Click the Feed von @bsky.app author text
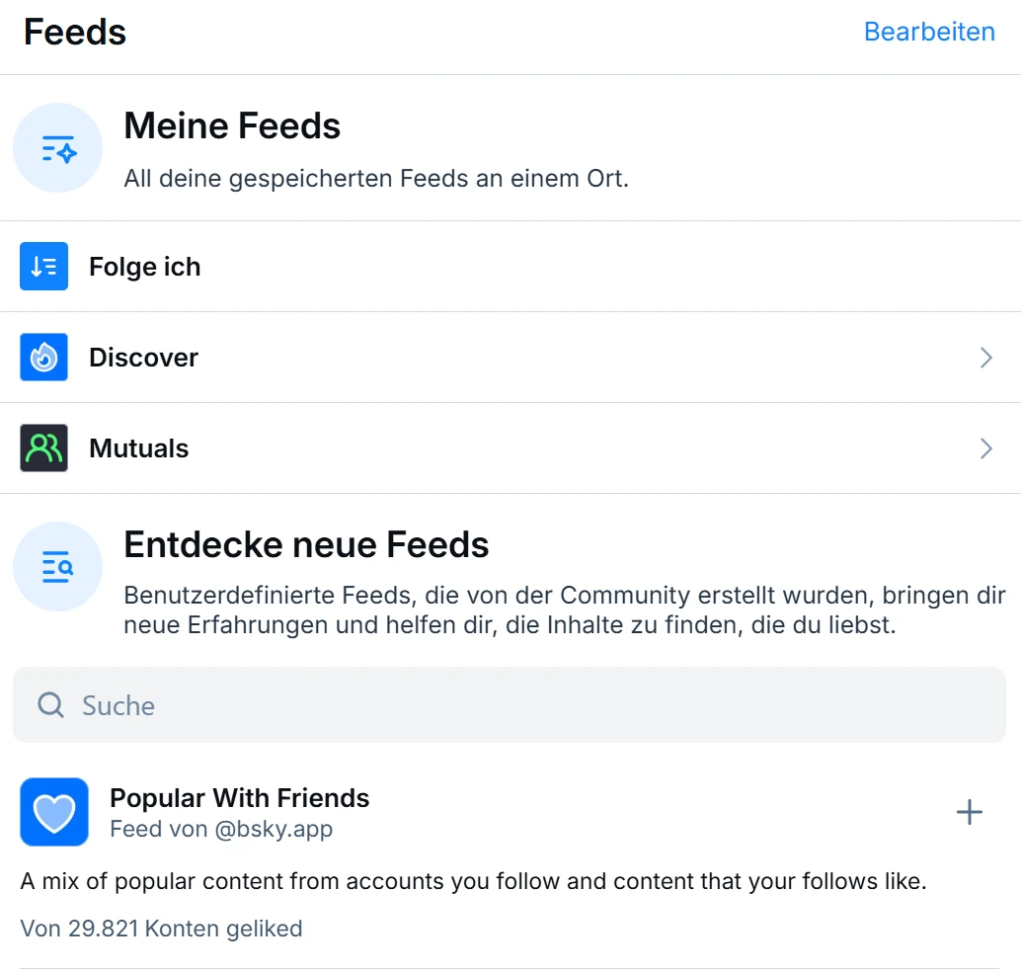This screenshot has height=972, width=1021. [x=221, y=829]
